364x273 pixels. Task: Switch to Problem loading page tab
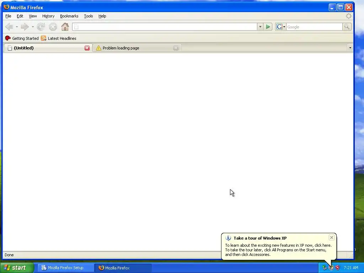[137, 48]
